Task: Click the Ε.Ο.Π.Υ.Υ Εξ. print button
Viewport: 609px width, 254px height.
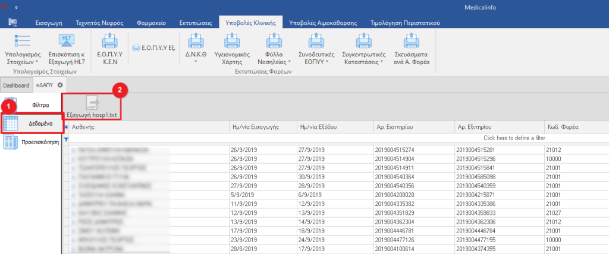Action: 153,47
